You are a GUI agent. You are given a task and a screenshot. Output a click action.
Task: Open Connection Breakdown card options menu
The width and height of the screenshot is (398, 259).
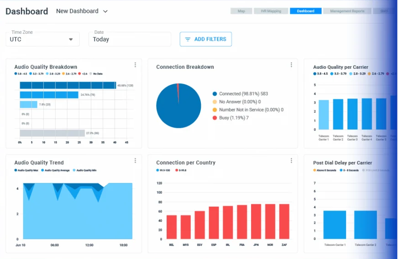click(x=291, y=65)
